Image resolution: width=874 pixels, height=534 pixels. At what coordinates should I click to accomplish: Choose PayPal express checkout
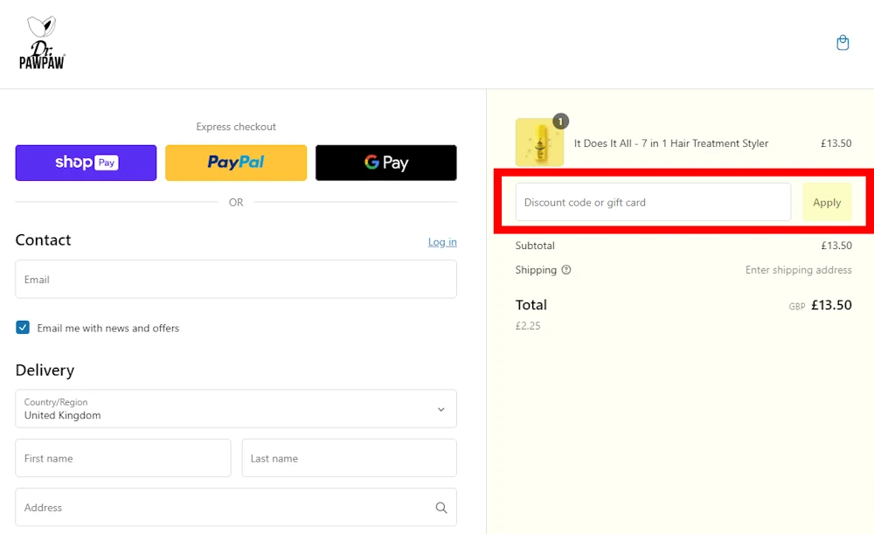point(236,163)
